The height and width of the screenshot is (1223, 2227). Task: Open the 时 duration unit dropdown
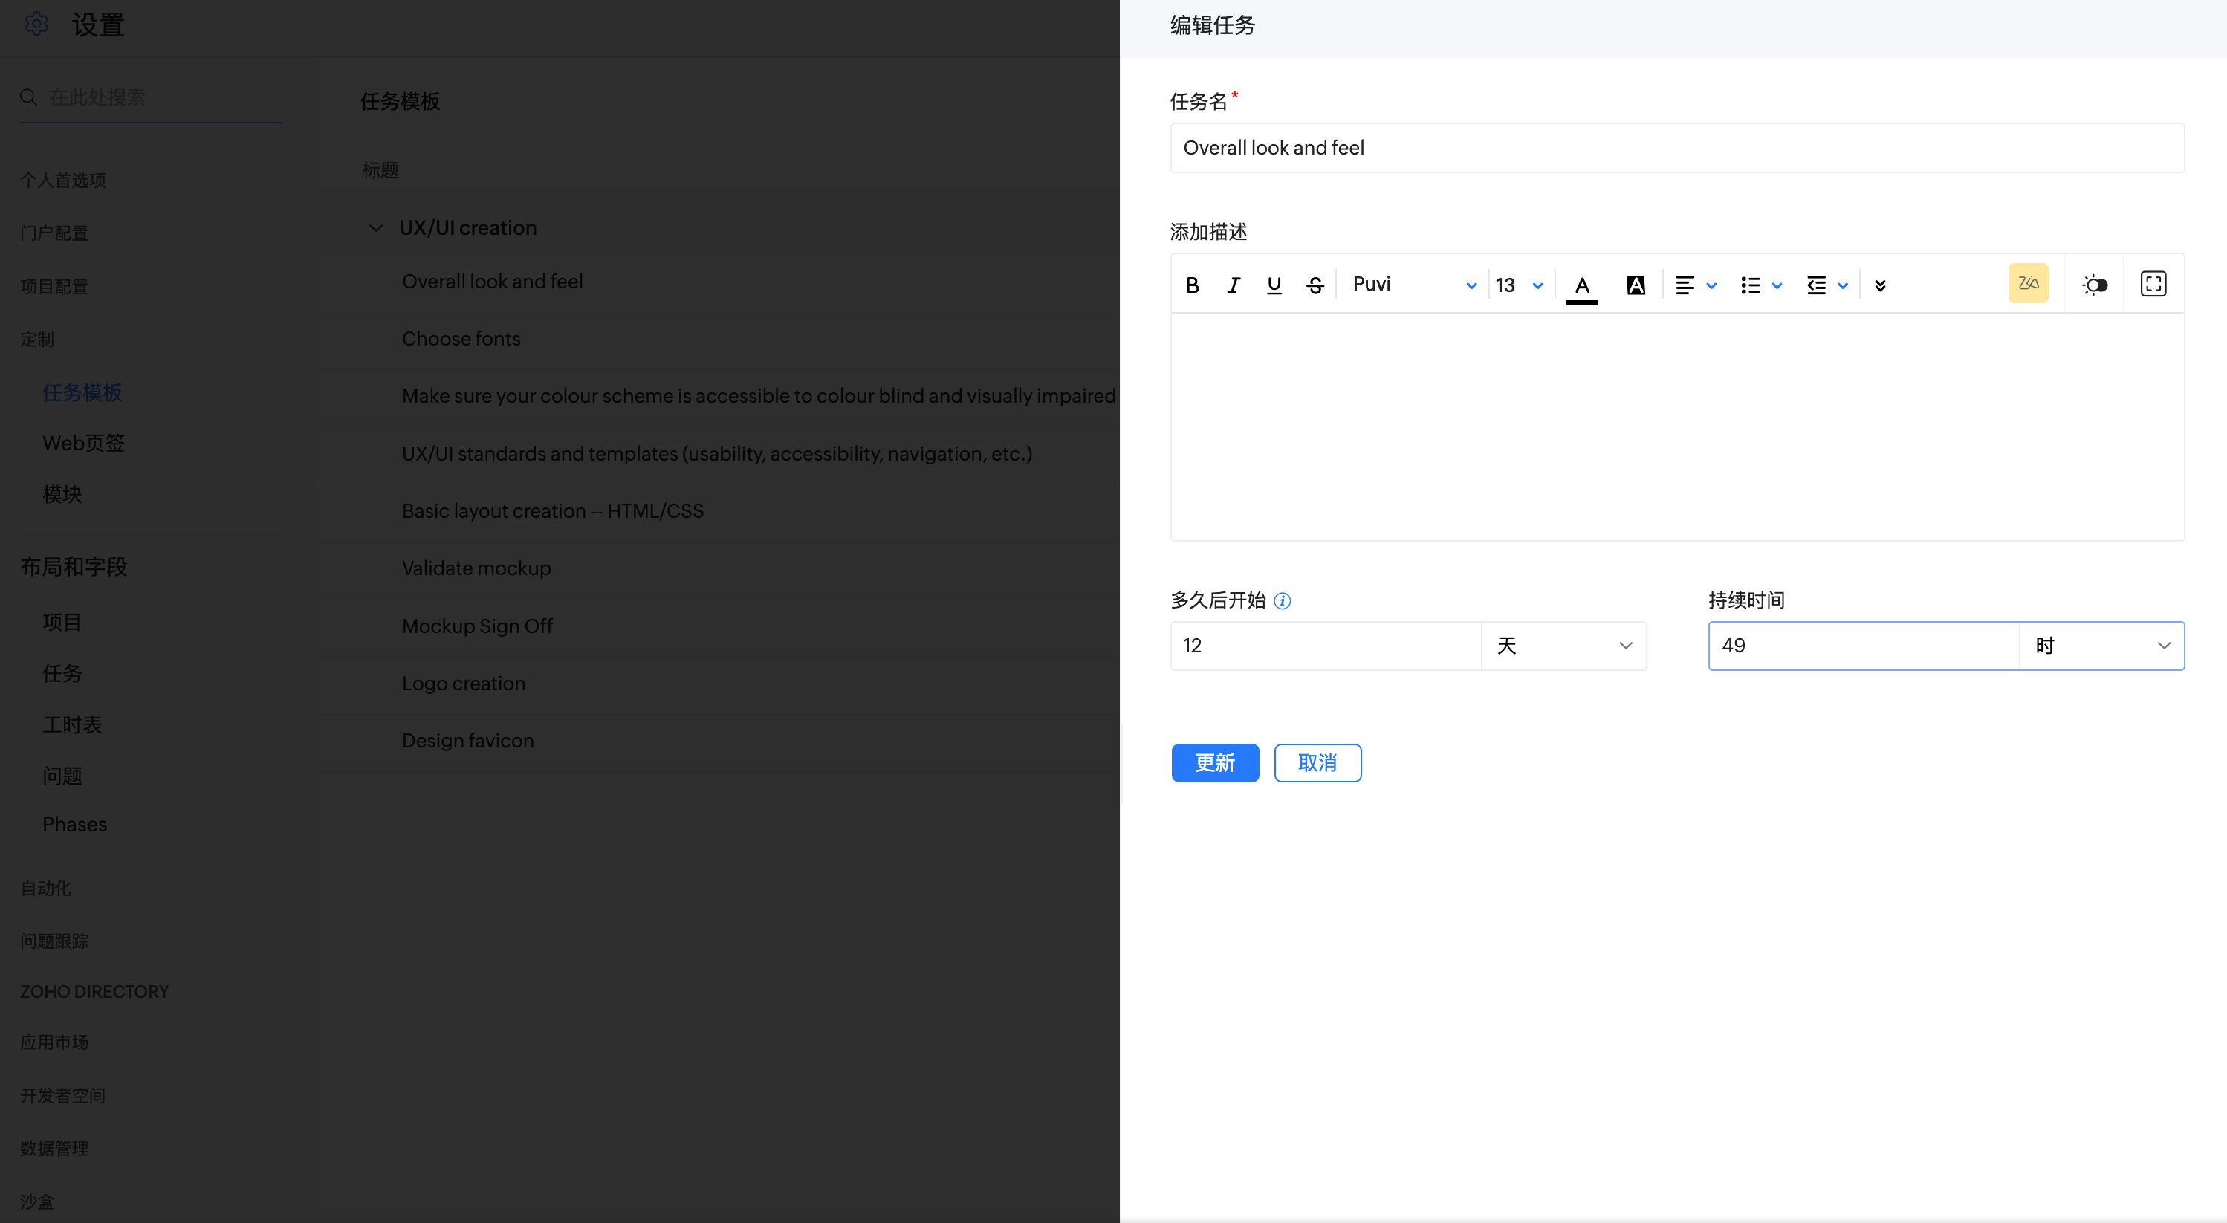click(2101, 646)
